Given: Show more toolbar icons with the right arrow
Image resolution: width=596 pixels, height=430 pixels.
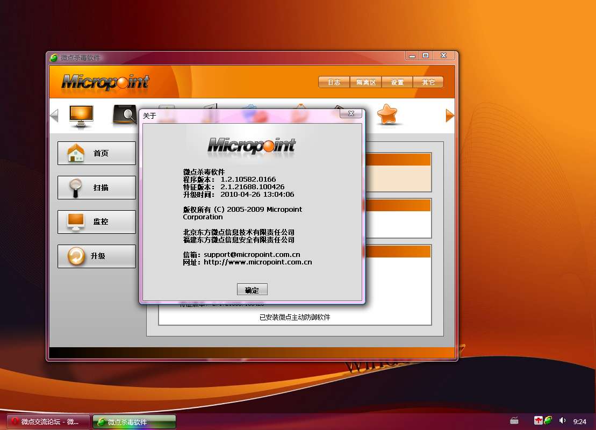Looking at the screenshot, I should point(450,116).
